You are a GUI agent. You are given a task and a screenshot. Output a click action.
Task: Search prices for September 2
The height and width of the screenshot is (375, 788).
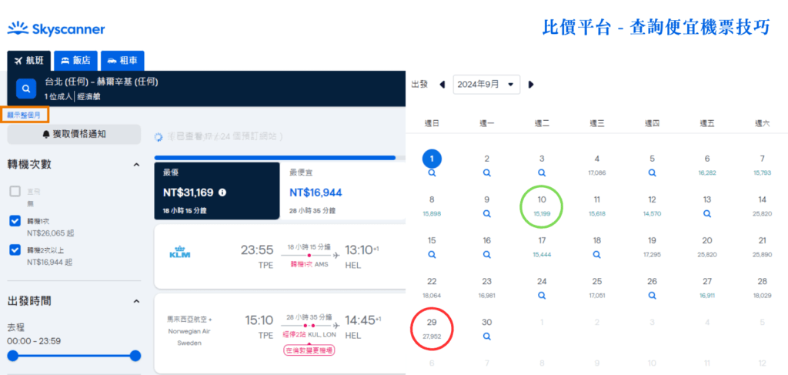pyautogui.click(x=486, y=172)
